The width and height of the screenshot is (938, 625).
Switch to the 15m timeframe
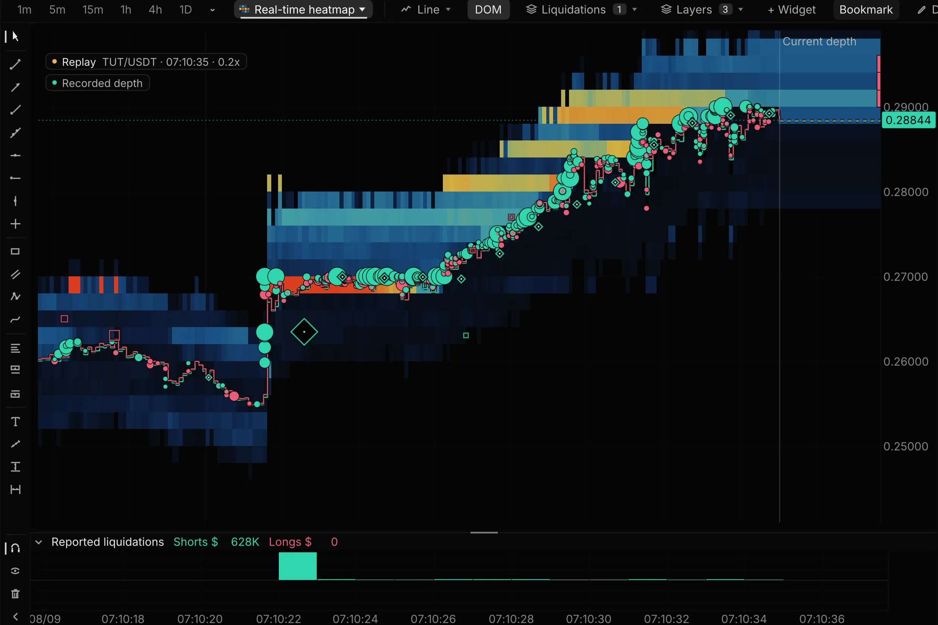[92, 9]
